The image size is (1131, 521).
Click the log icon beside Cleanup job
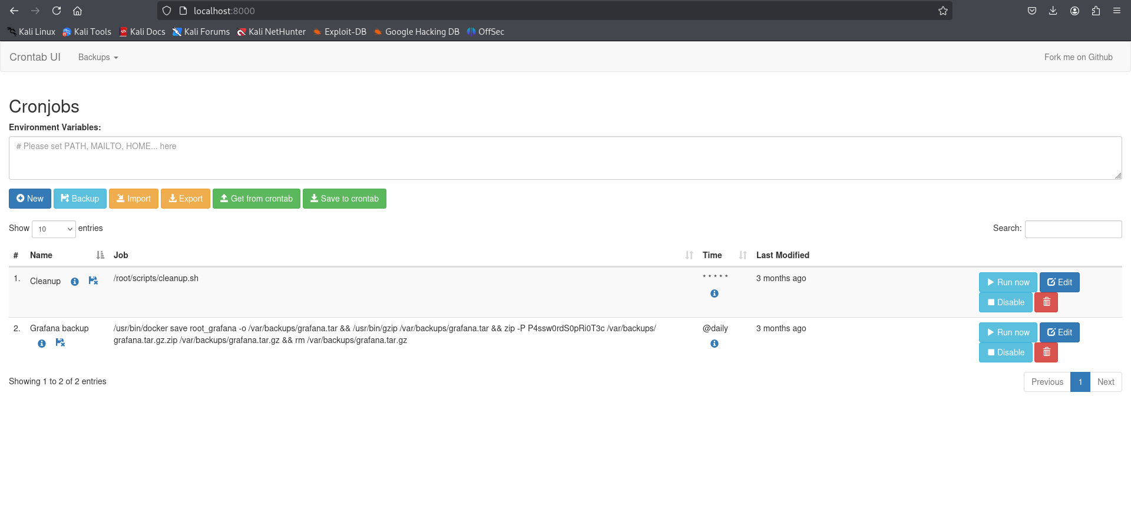[x=93, y=281]
